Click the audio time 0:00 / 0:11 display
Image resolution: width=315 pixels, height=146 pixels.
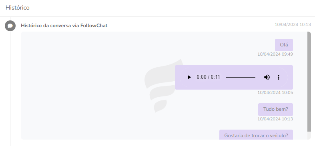pyautogui.click(x=208, y=77)
